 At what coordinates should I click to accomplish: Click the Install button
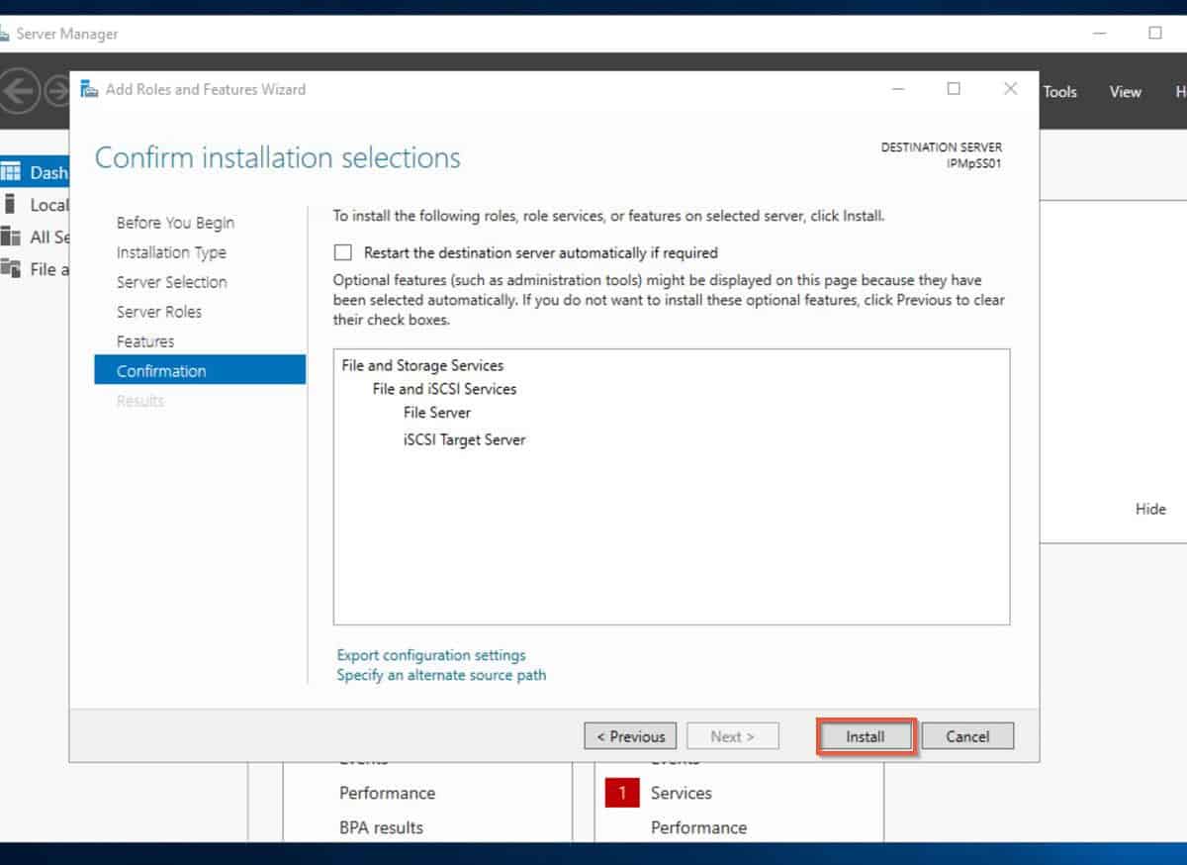(865, 736)
